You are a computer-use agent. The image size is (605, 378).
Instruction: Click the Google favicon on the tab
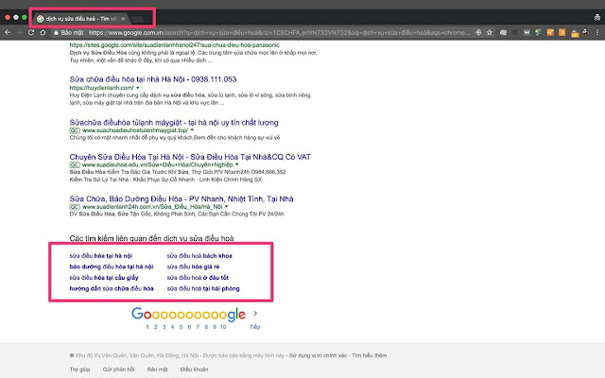(40, 19)
